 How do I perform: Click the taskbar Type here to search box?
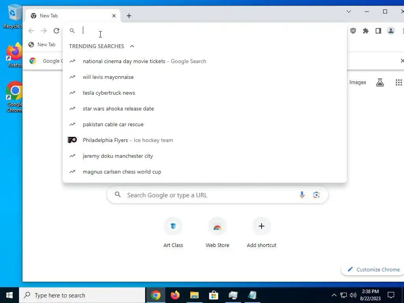tap(82, 295)
